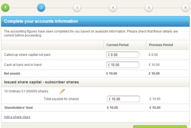Viewport: 191px width, 128px height.
Task: Click the Shareholders' fund row label
Action: click(18, 108)
